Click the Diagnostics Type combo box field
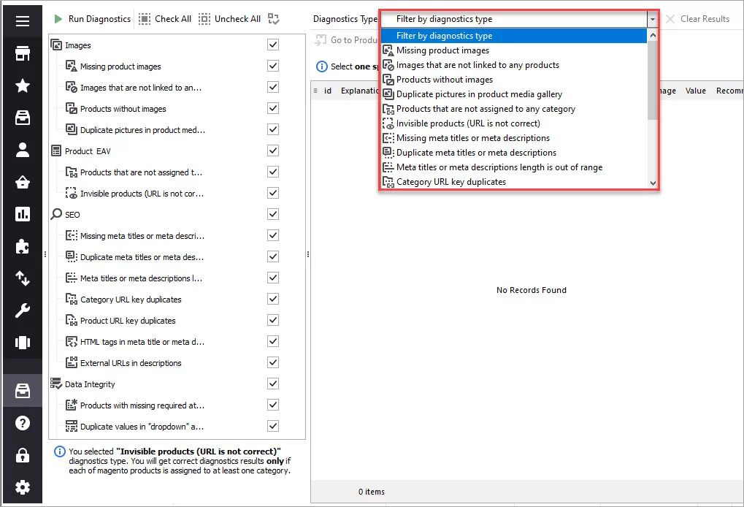 [x=514, y=19]
